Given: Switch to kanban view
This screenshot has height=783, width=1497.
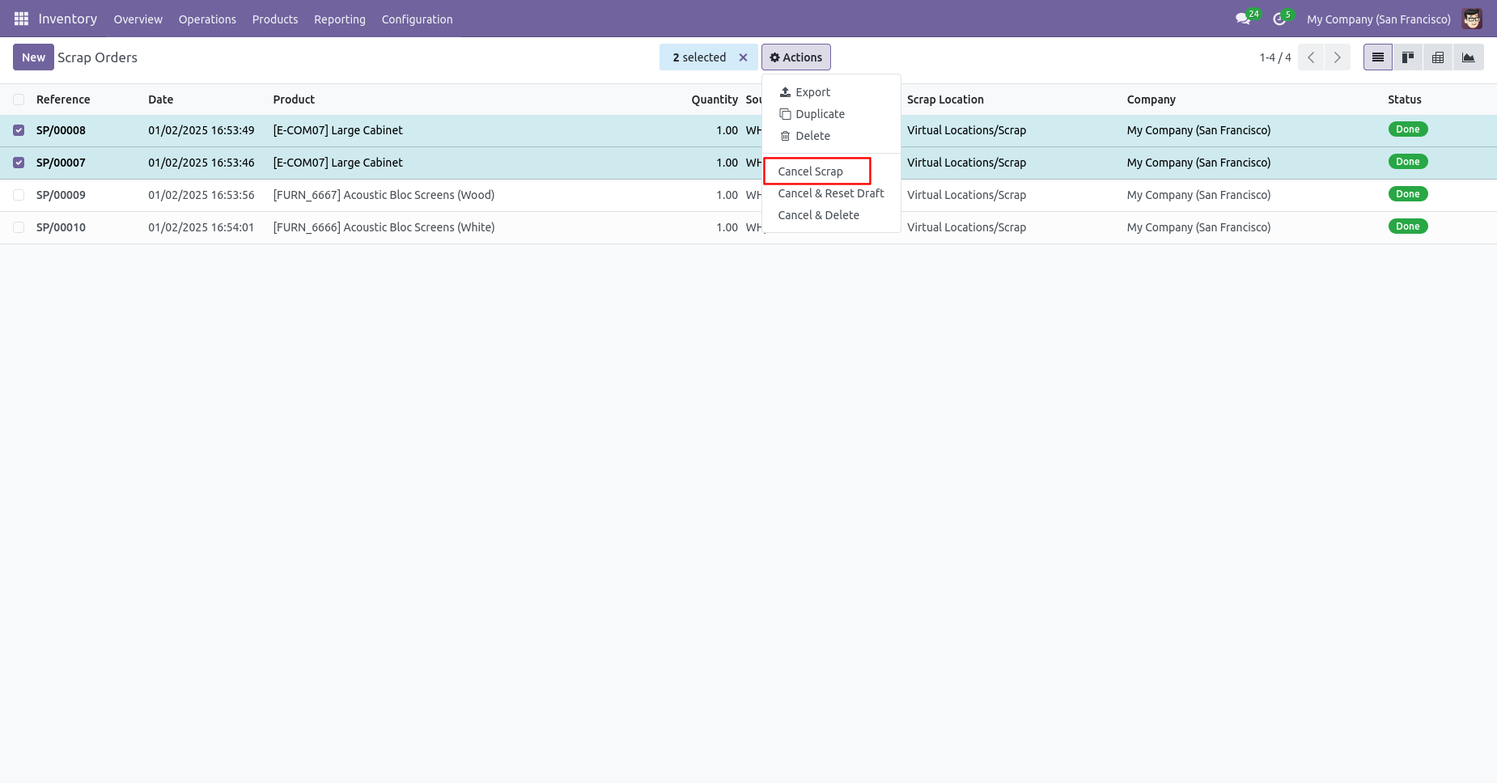Looking at the screenshot, I should pos(1408,57).
